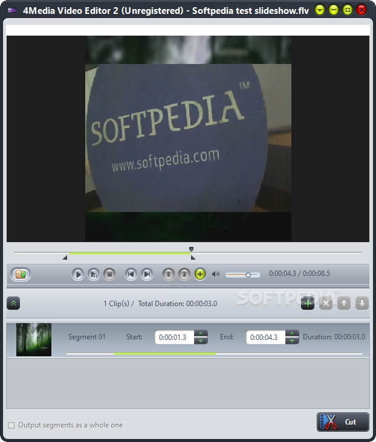This screenshot has width=376, height=442.
Task: Select Segment 01 thumbnail
Action: 34,340
